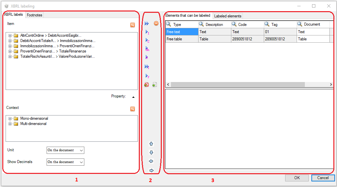
Task: Switch to the Footnotes tab
Action: click(x=34, y=15)
